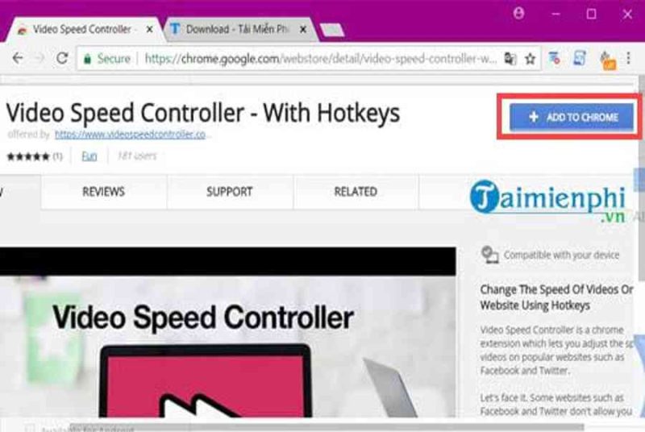Open the videospeedcontroller.co developer link
This screenshot has height=432, width=645.
(131, 135)
